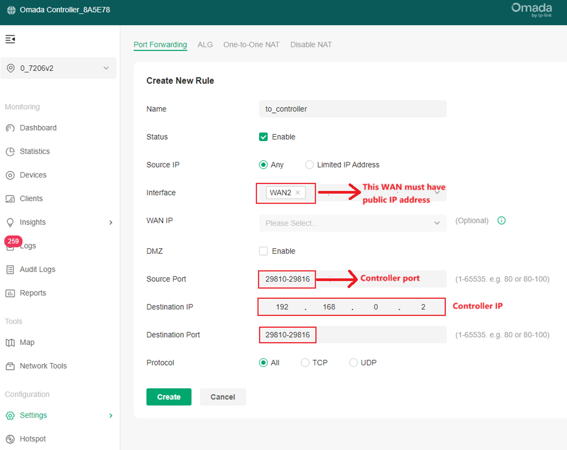Click the Destination IP octet 168
Viewport: 567px width, 450px height.
click(329, 307)
